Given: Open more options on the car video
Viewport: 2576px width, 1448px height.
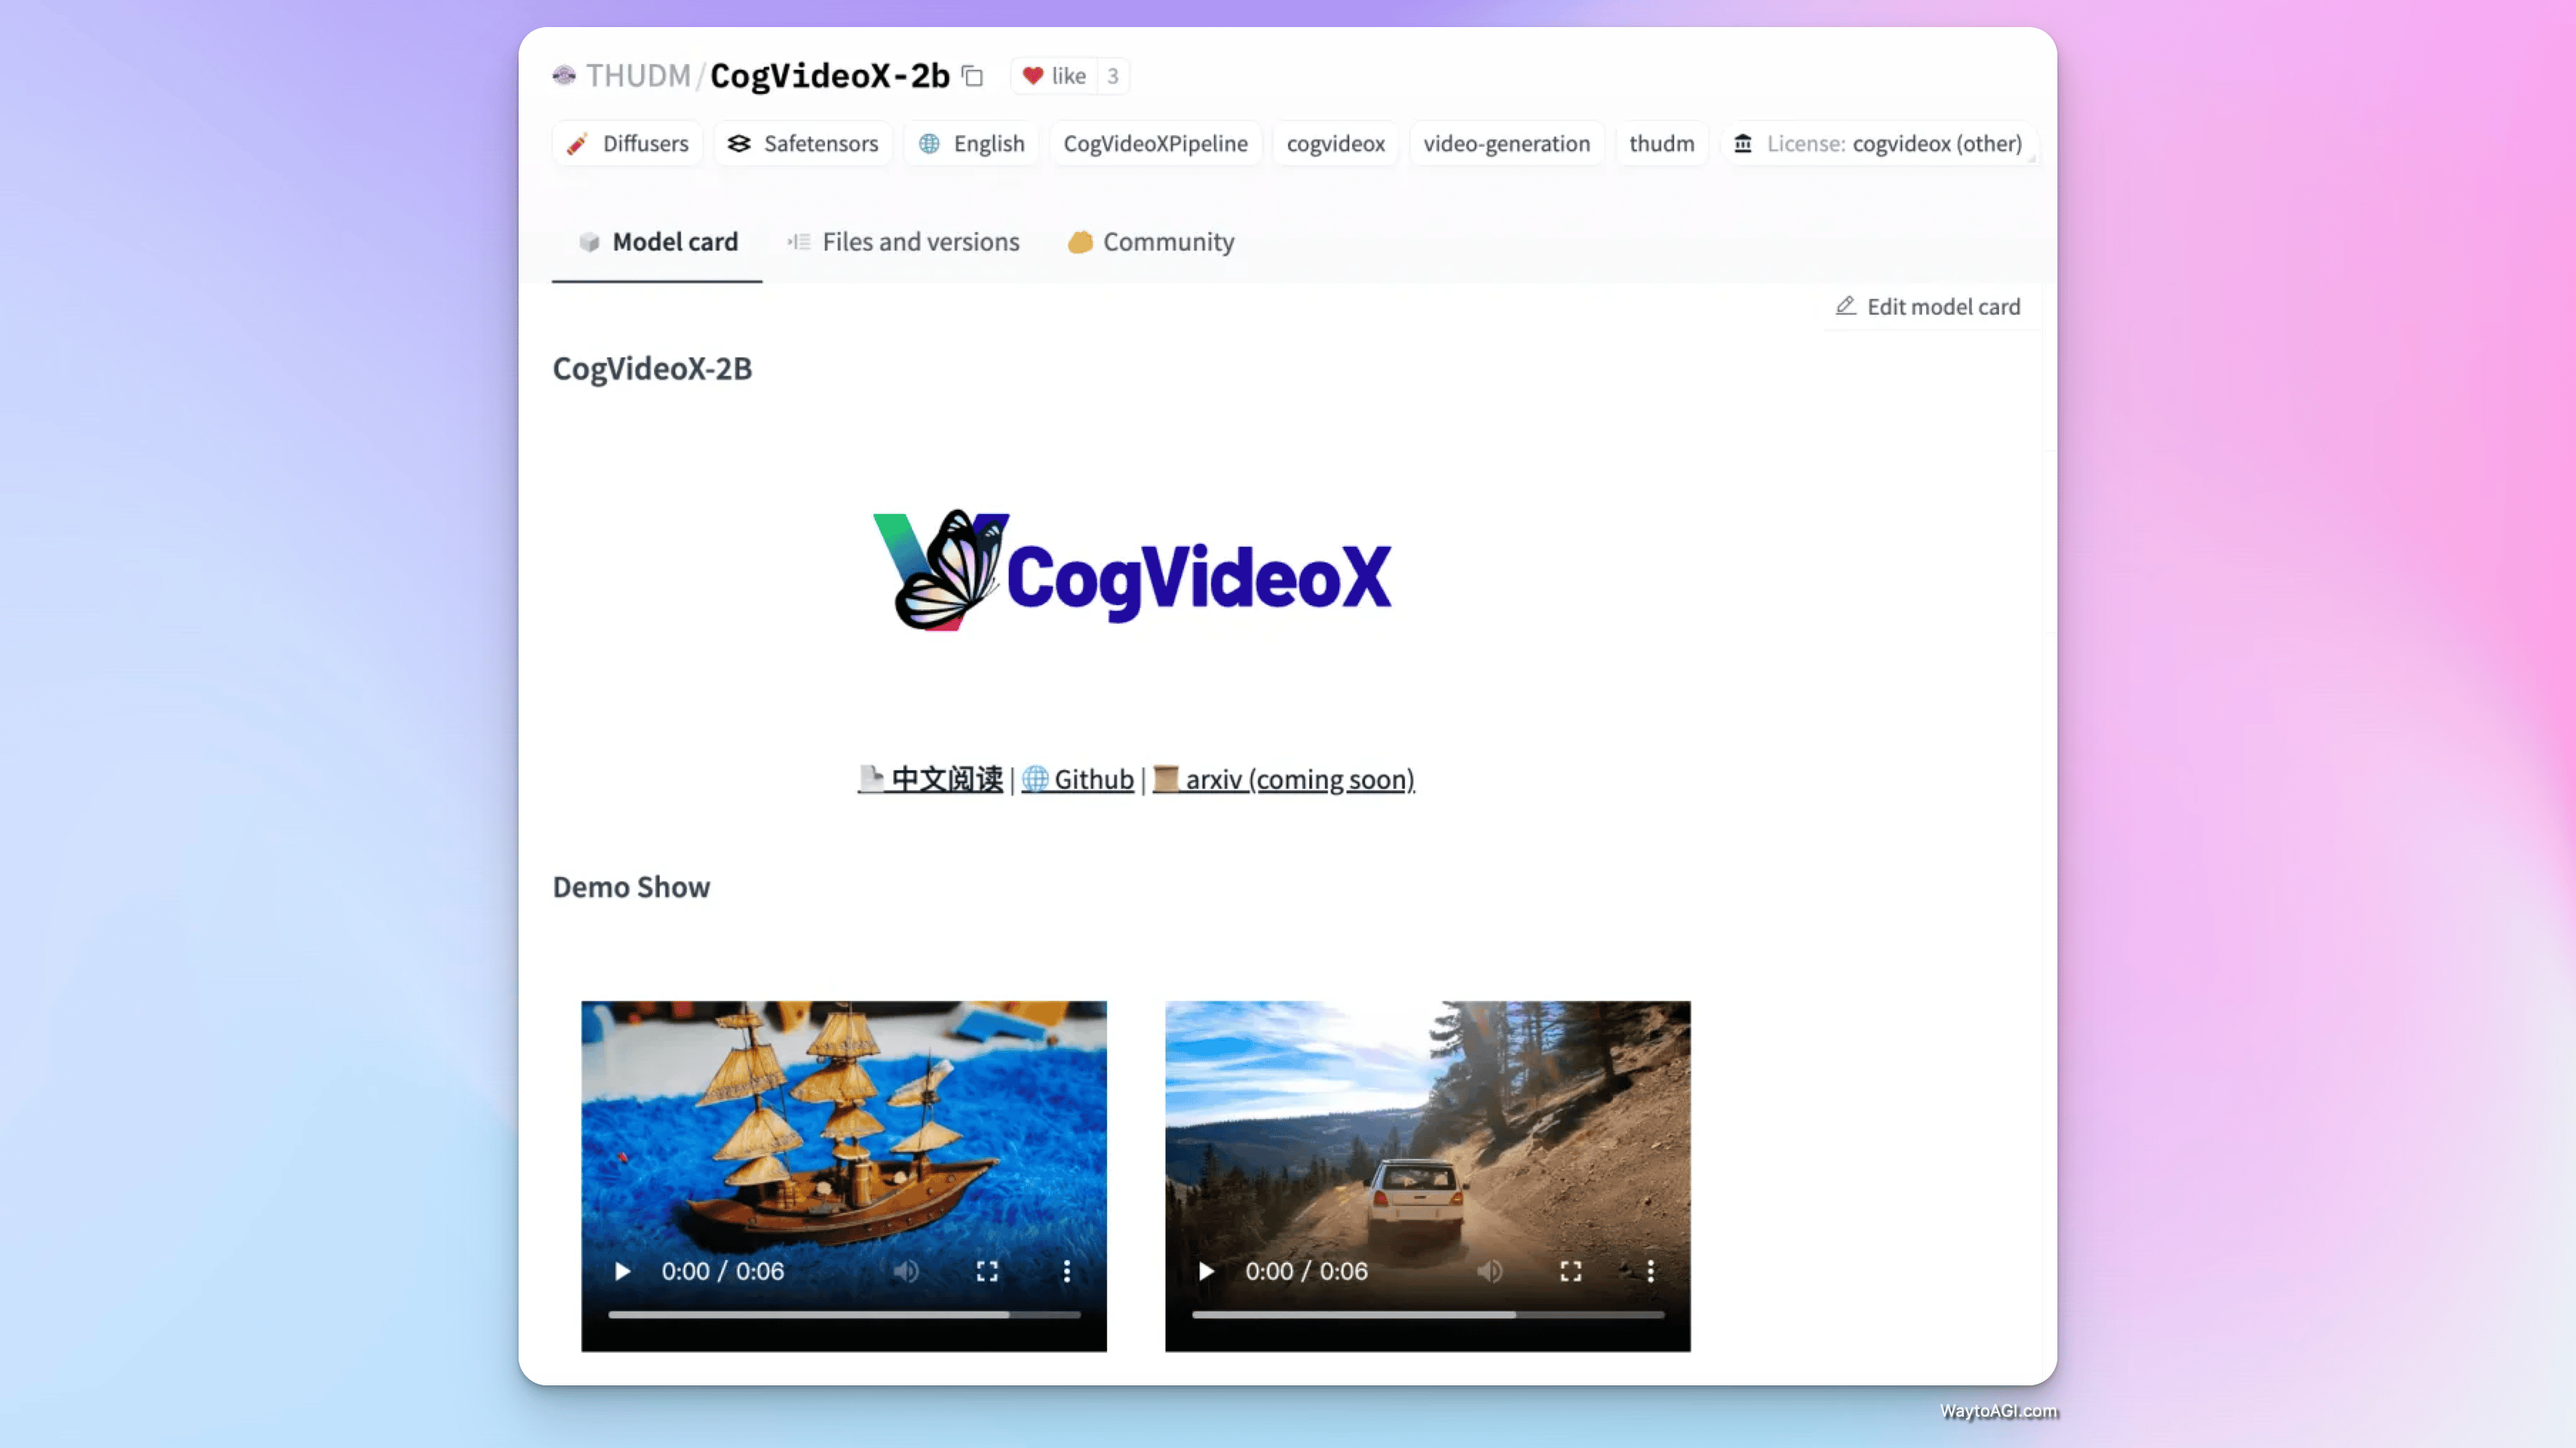Looking at the screenshot, I should [1651, 1271].
